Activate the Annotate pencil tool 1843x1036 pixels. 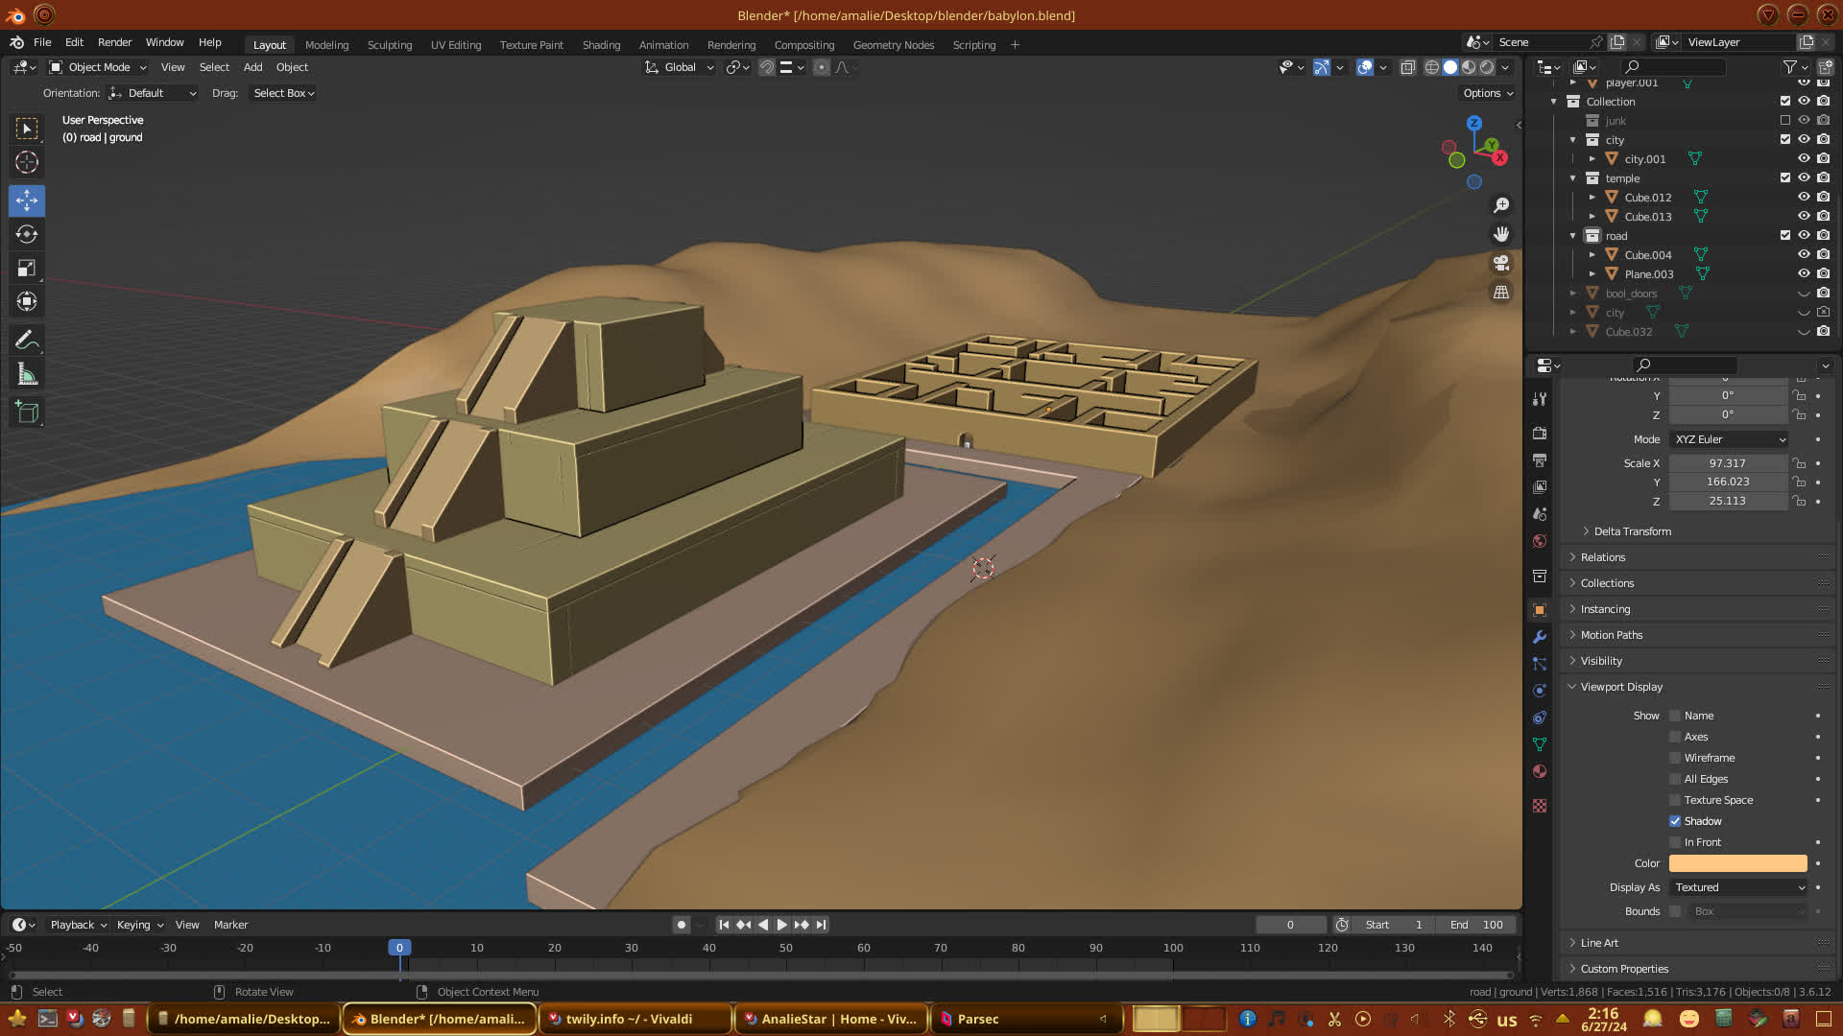[27, 341]
